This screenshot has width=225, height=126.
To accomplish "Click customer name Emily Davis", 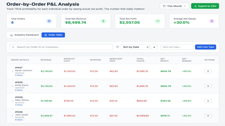I will coord(22,85).
